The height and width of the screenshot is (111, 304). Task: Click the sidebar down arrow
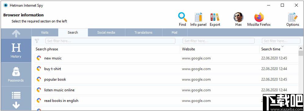[x=16, y=105]
